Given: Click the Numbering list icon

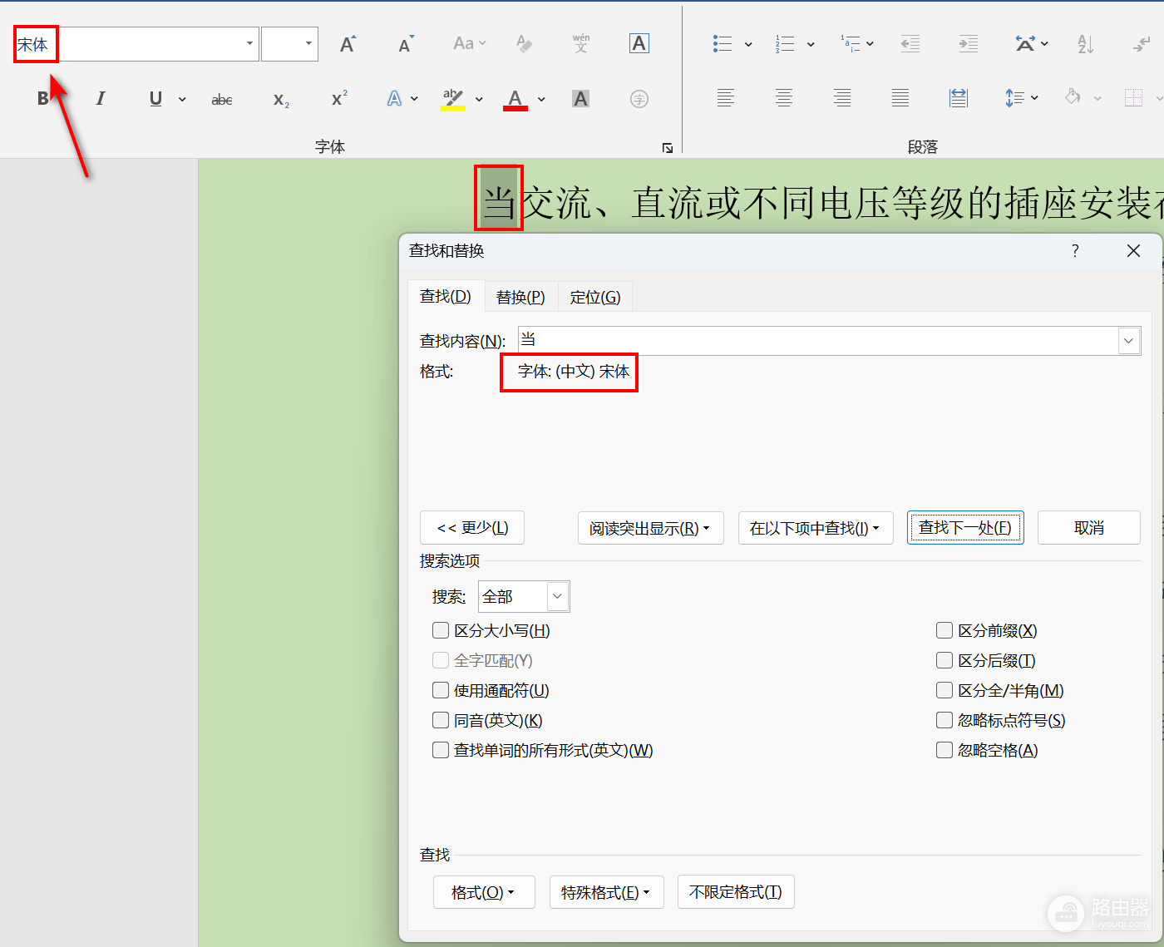Looking at the screenshot, I should tap(784, 44).
